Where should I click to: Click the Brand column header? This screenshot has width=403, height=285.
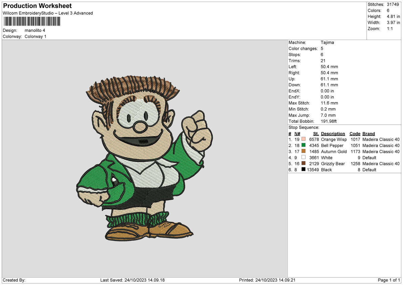click(369, 133)
